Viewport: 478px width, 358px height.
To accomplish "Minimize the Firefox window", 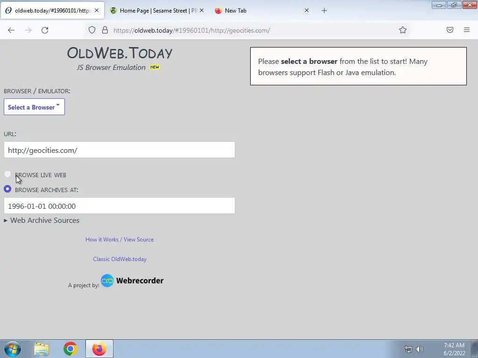I will click(x=439, y=5).
